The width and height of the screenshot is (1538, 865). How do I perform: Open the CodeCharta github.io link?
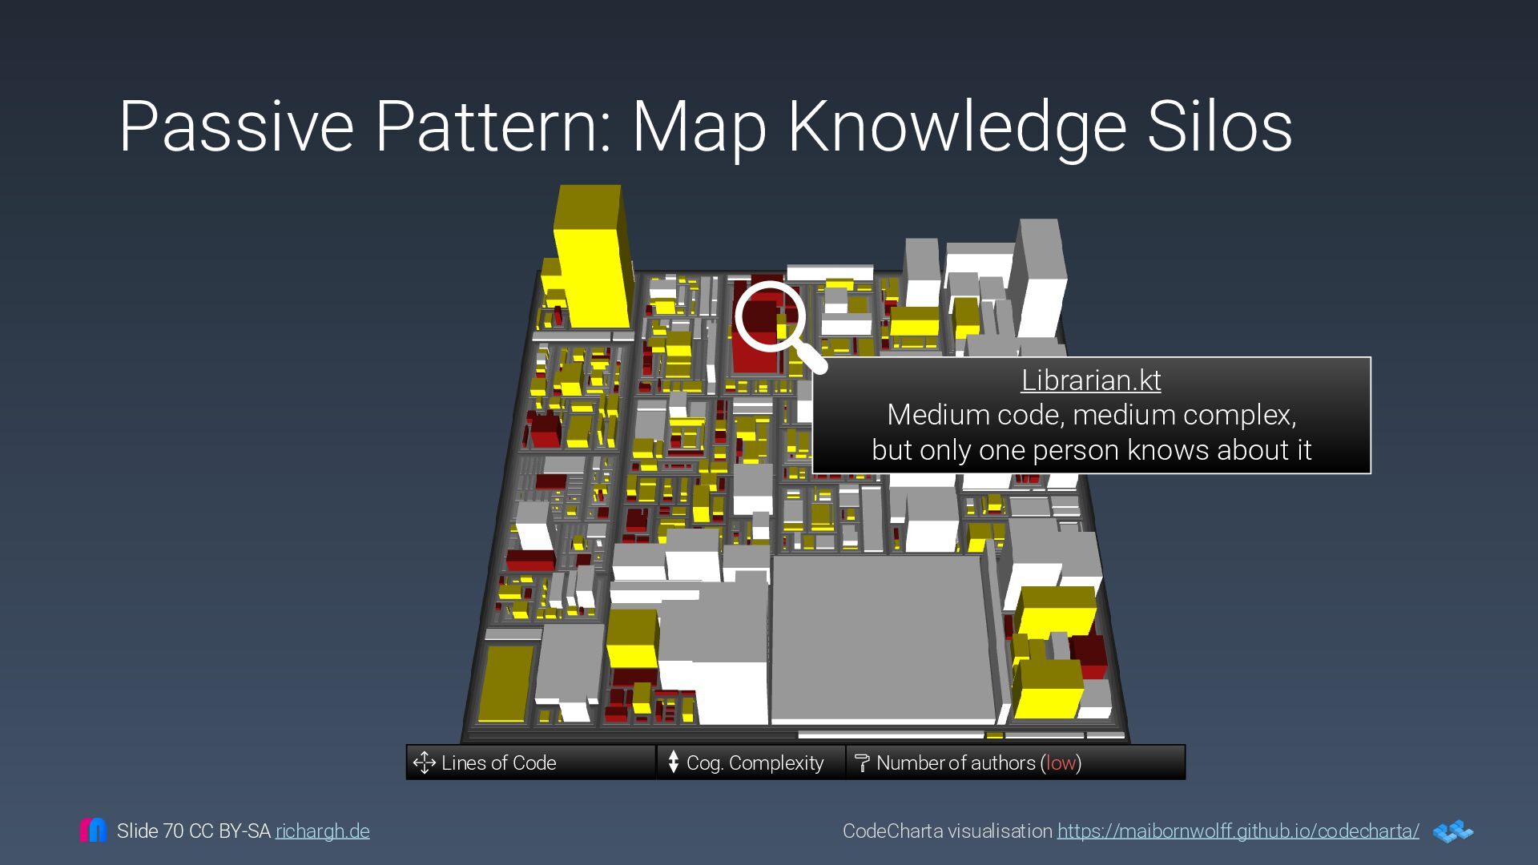1238,831
